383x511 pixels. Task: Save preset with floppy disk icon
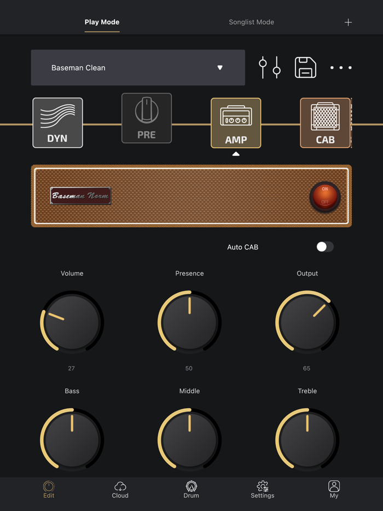[x=305, y=67]
